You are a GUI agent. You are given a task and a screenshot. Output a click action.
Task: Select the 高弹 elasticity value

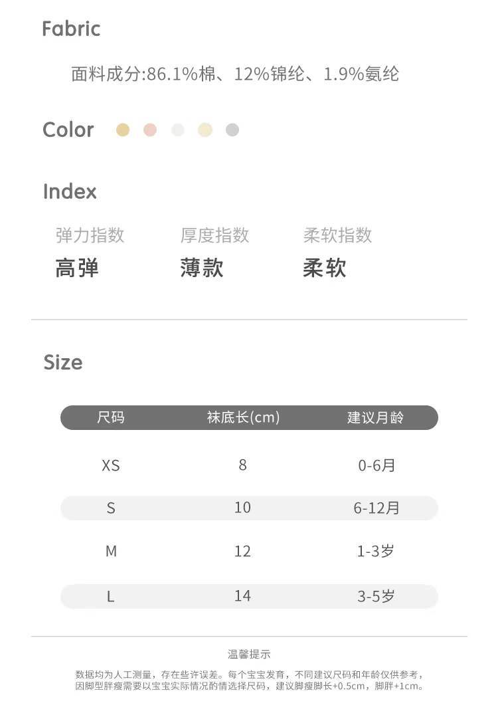coord(77,268)
